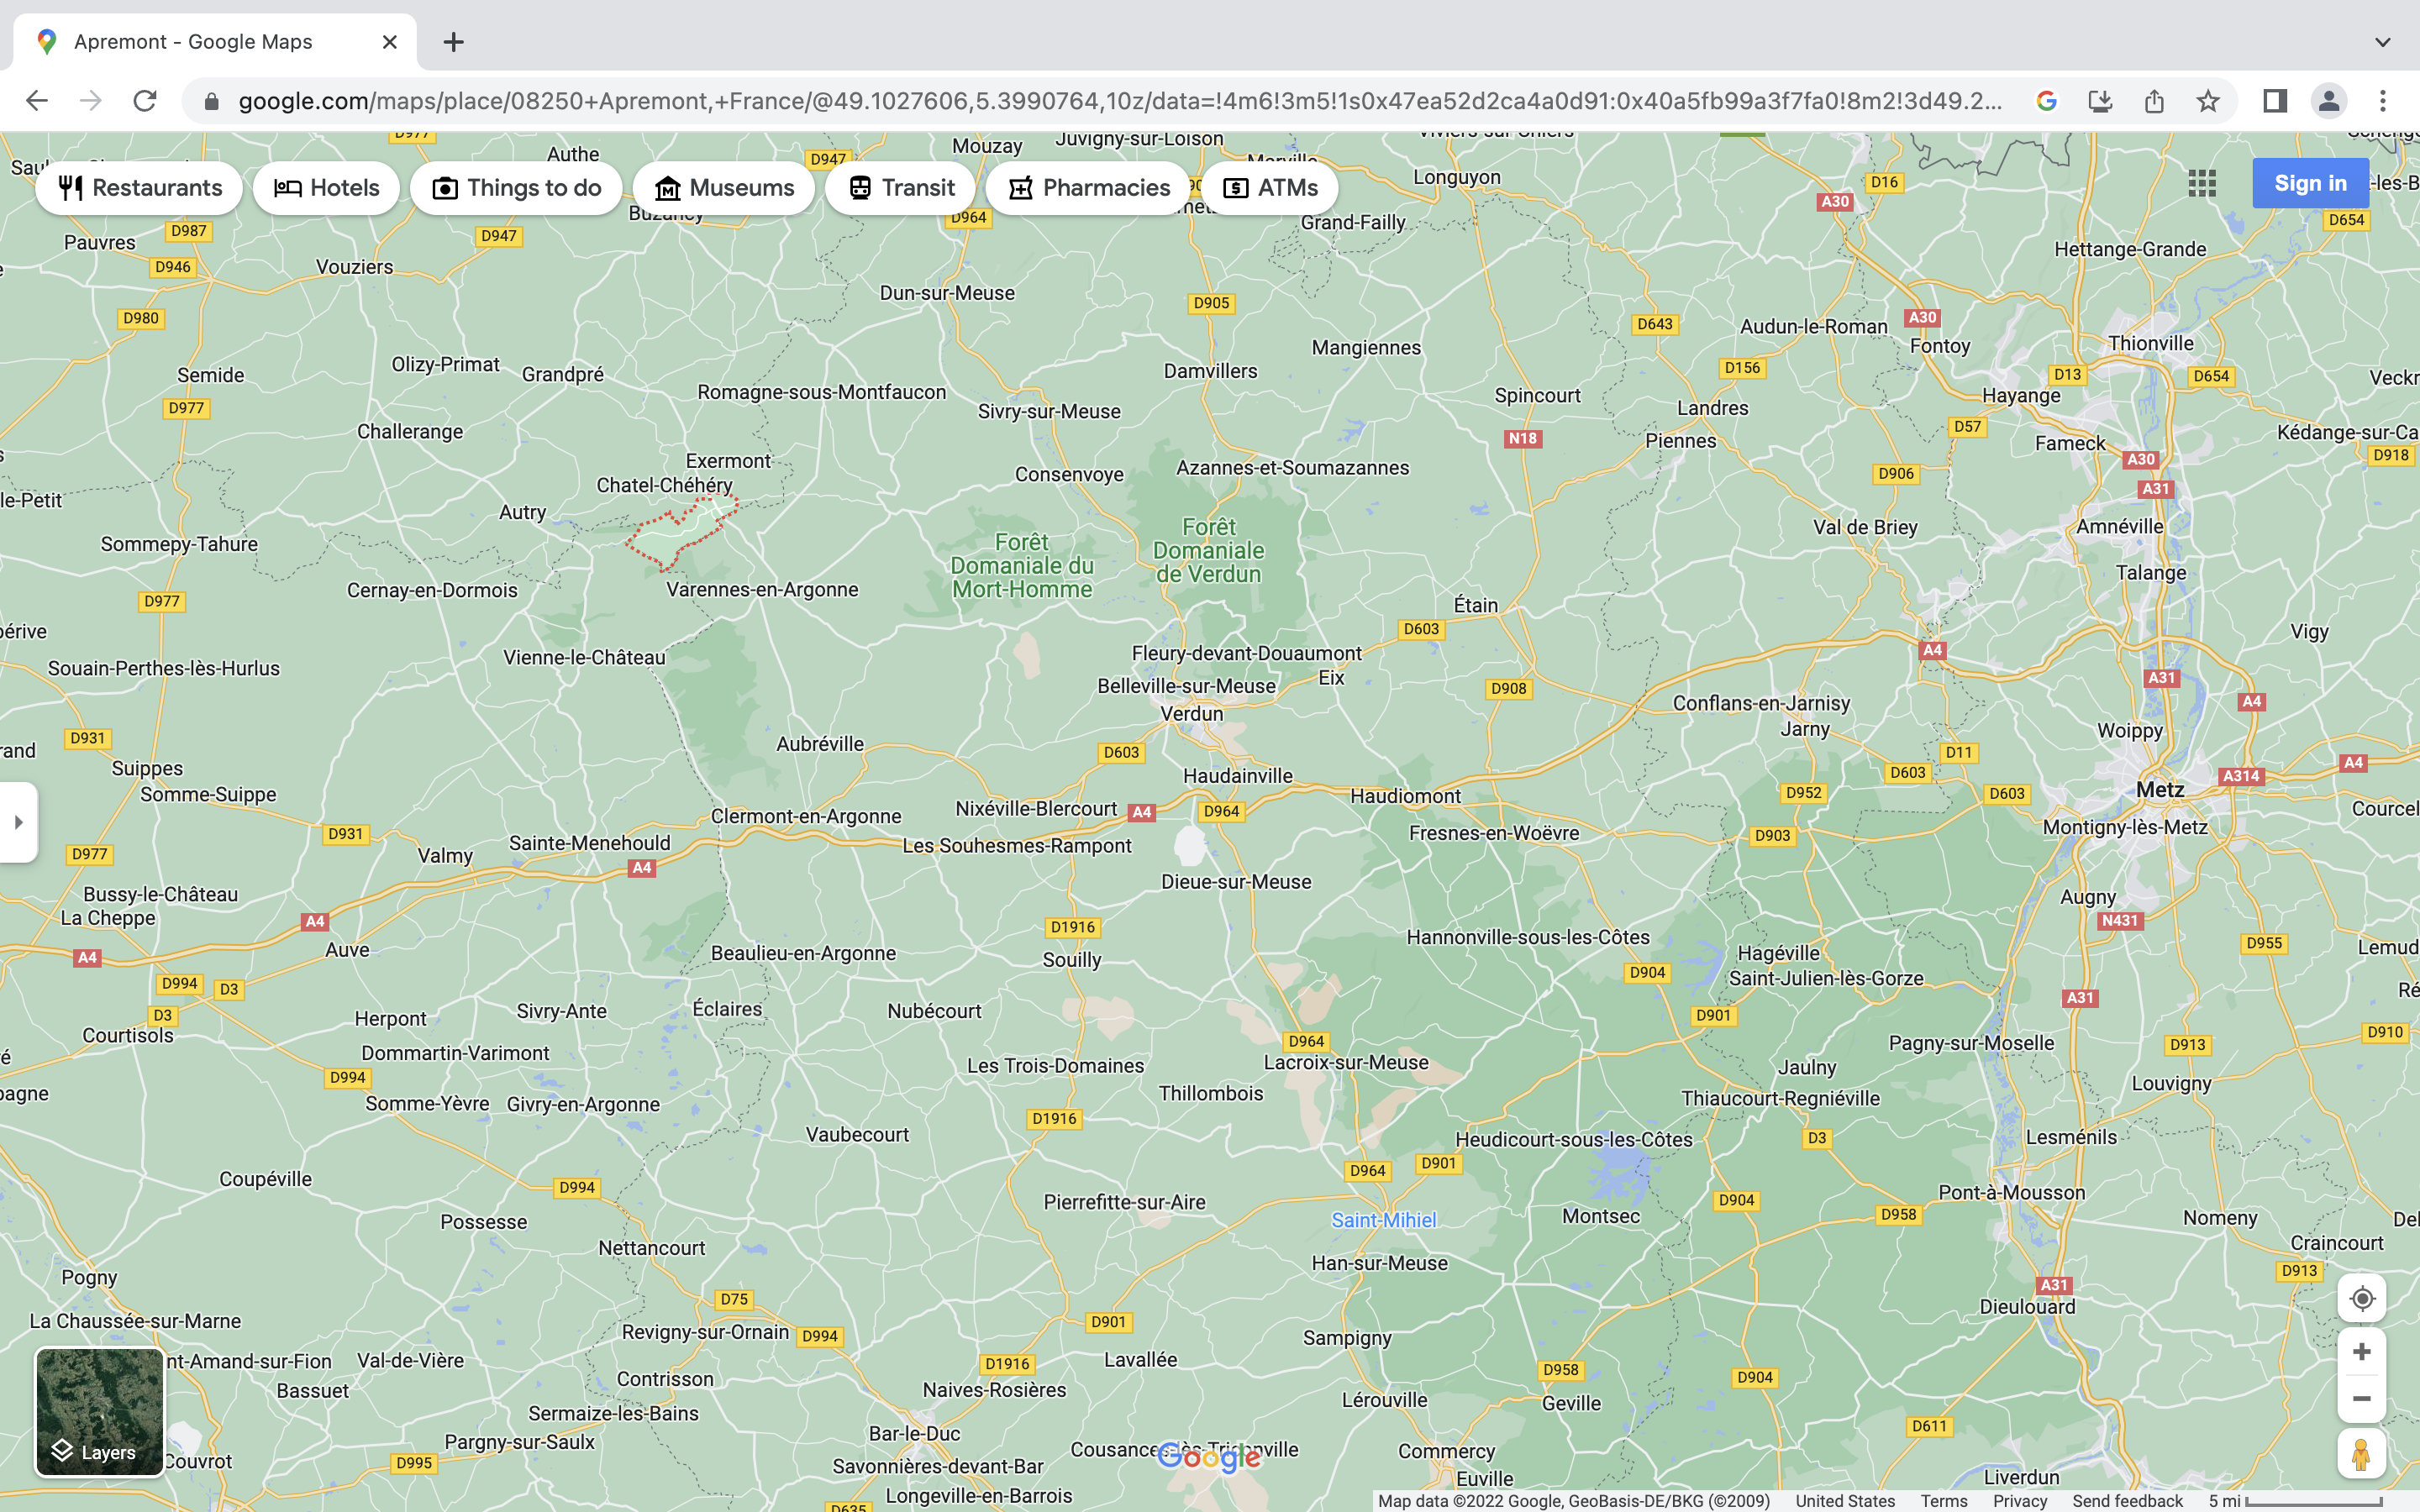The width and height of the screenshot is (2420, 1512).
Task: Switch to satellite via Layers thumbnail
Action: 100,1412
